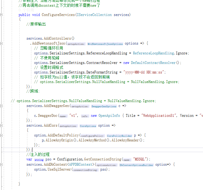Viewport: 203px width, 190px height.
Task: Click the '//跨域:' comment
Action: pyautogui.click(x=33, y=91)
